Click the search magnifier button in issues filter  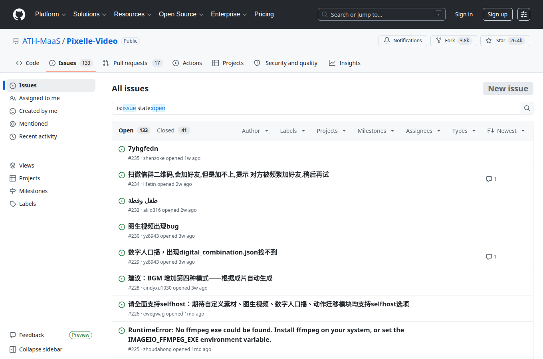point(527,108)
